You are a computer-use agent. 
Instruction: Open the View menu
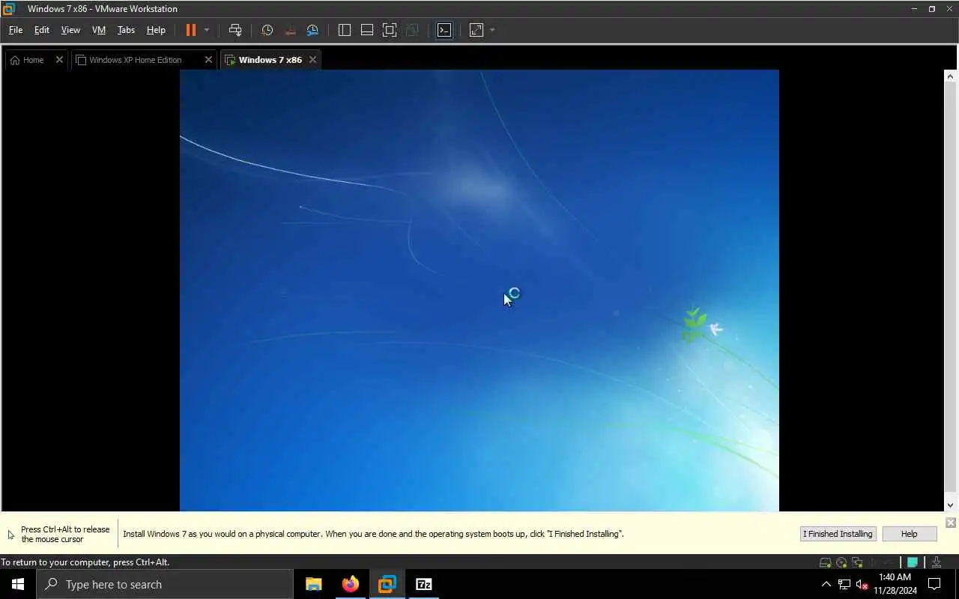pos(70,30)
